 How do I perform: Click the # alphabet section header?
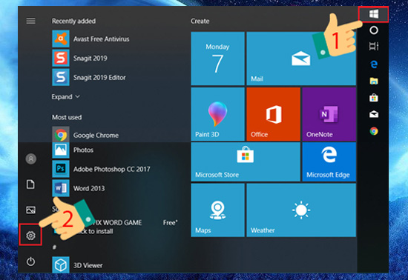point(54,247)
